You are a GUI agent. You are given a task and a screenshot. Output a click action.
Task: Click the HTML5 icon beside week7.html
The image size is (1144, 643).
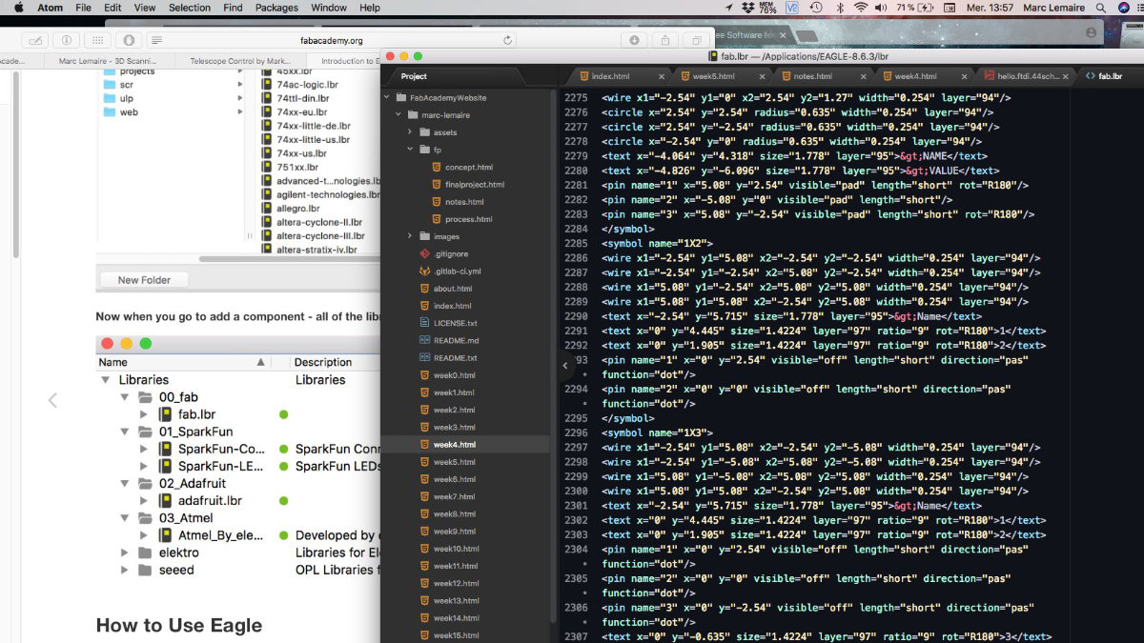pyautogui.click(x=425, y=496)
